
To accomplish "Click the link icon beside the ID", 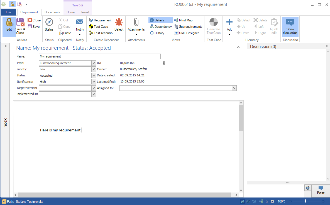I will (x=164, y=63).
